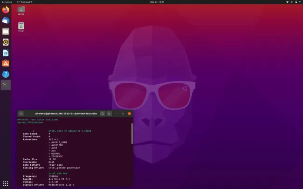Click the 'Cache Size:' label

click(31, 159)
